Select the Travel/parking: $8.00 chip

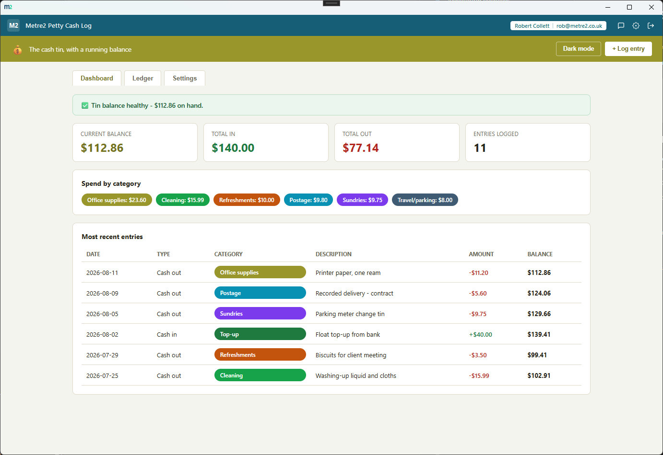point(425,200)
